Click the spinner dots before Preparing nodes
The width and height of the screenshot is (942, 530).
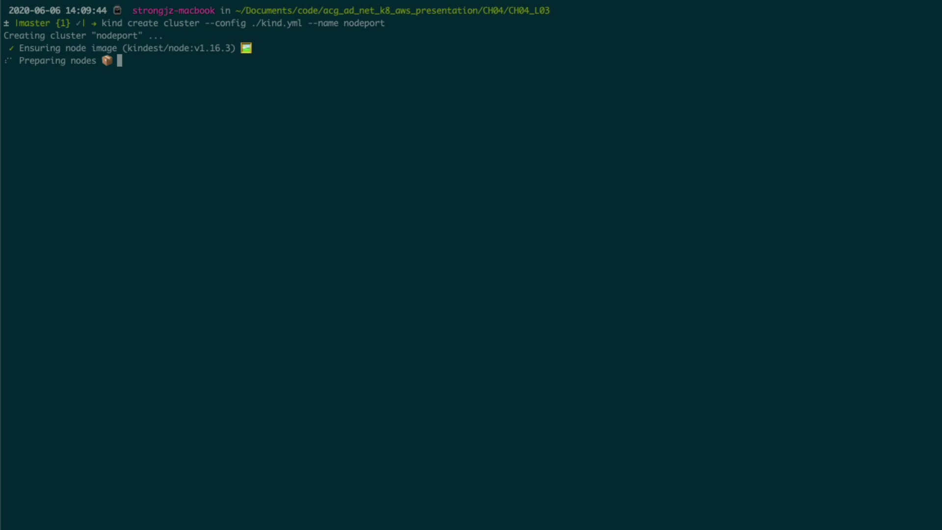8,60
